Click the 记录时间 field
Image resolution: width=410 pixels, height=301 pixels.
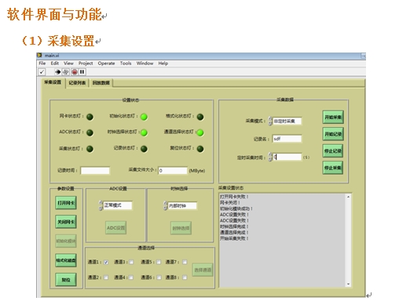coord(95,171)
